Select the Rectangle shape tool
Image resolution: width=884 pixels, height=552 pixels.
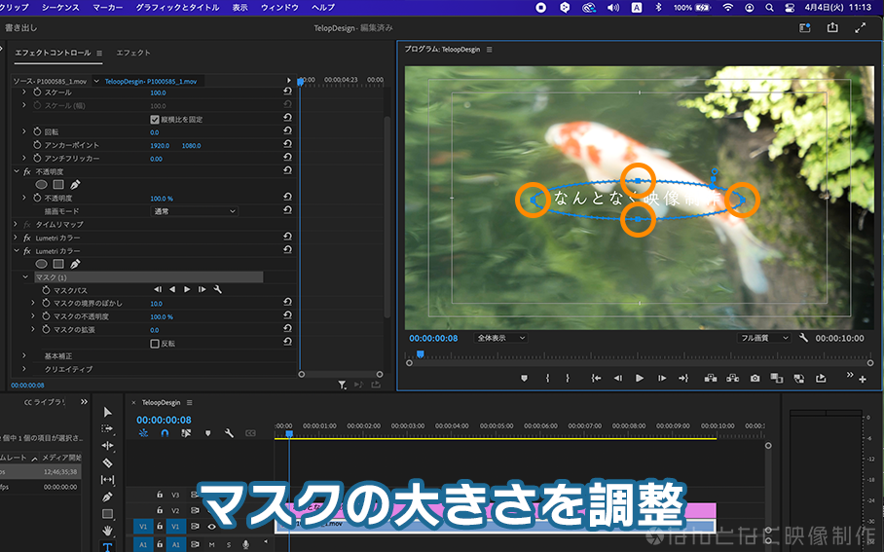tap(107, 514)
